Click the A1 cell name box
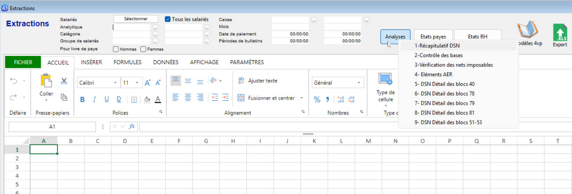 pyautogui.click(x=52, y=127)
